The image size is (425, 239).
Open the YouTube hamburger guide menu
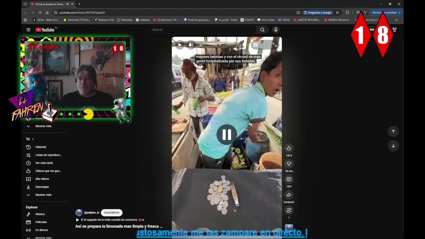(28, 30)
